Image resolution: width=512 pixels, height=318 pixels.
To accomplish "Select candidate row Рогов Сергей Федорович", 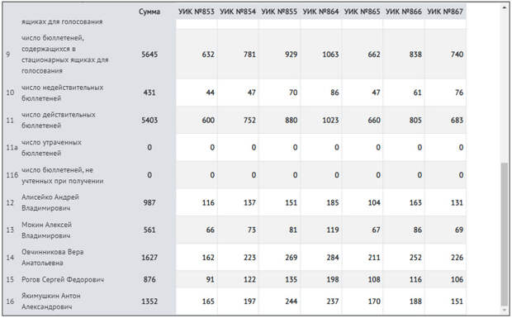I will point(235,279).
